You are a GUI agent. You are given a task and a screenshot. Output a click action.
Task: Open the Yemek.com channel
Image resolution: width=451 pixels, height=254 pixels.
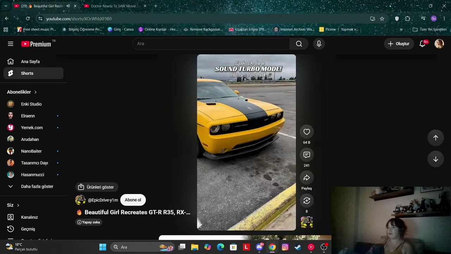point(33,128)
